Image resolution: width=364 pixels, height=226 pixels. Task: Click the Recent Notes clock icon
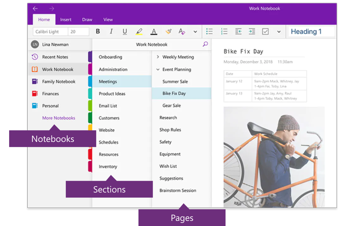point(35,57)
